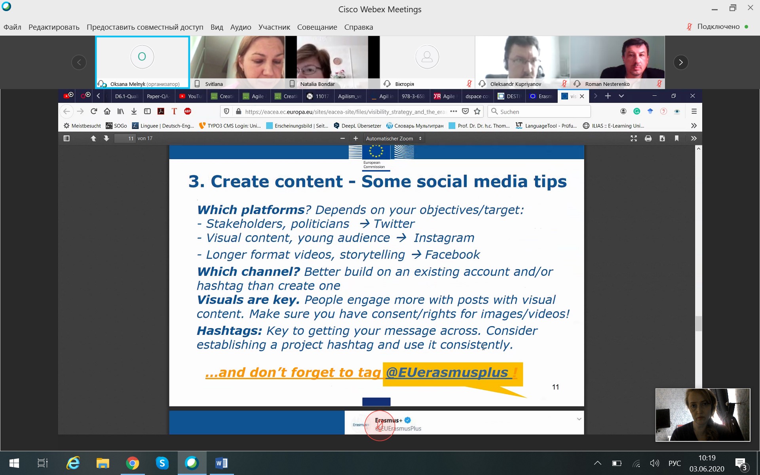Reload the browser page
The height and width of the screenshot is (475, 760).
click(94, 112)
